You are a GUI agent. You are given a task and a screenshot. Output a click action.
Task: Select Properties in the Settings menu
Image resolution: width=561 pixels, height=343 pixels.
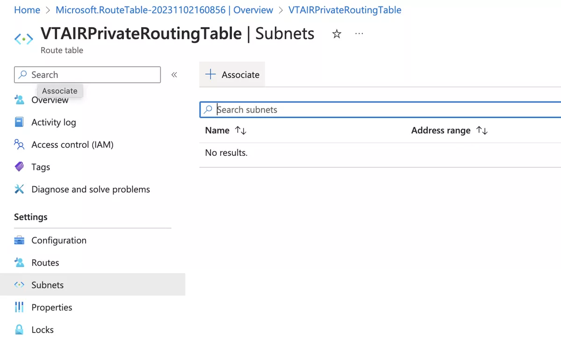coord(51,307)
